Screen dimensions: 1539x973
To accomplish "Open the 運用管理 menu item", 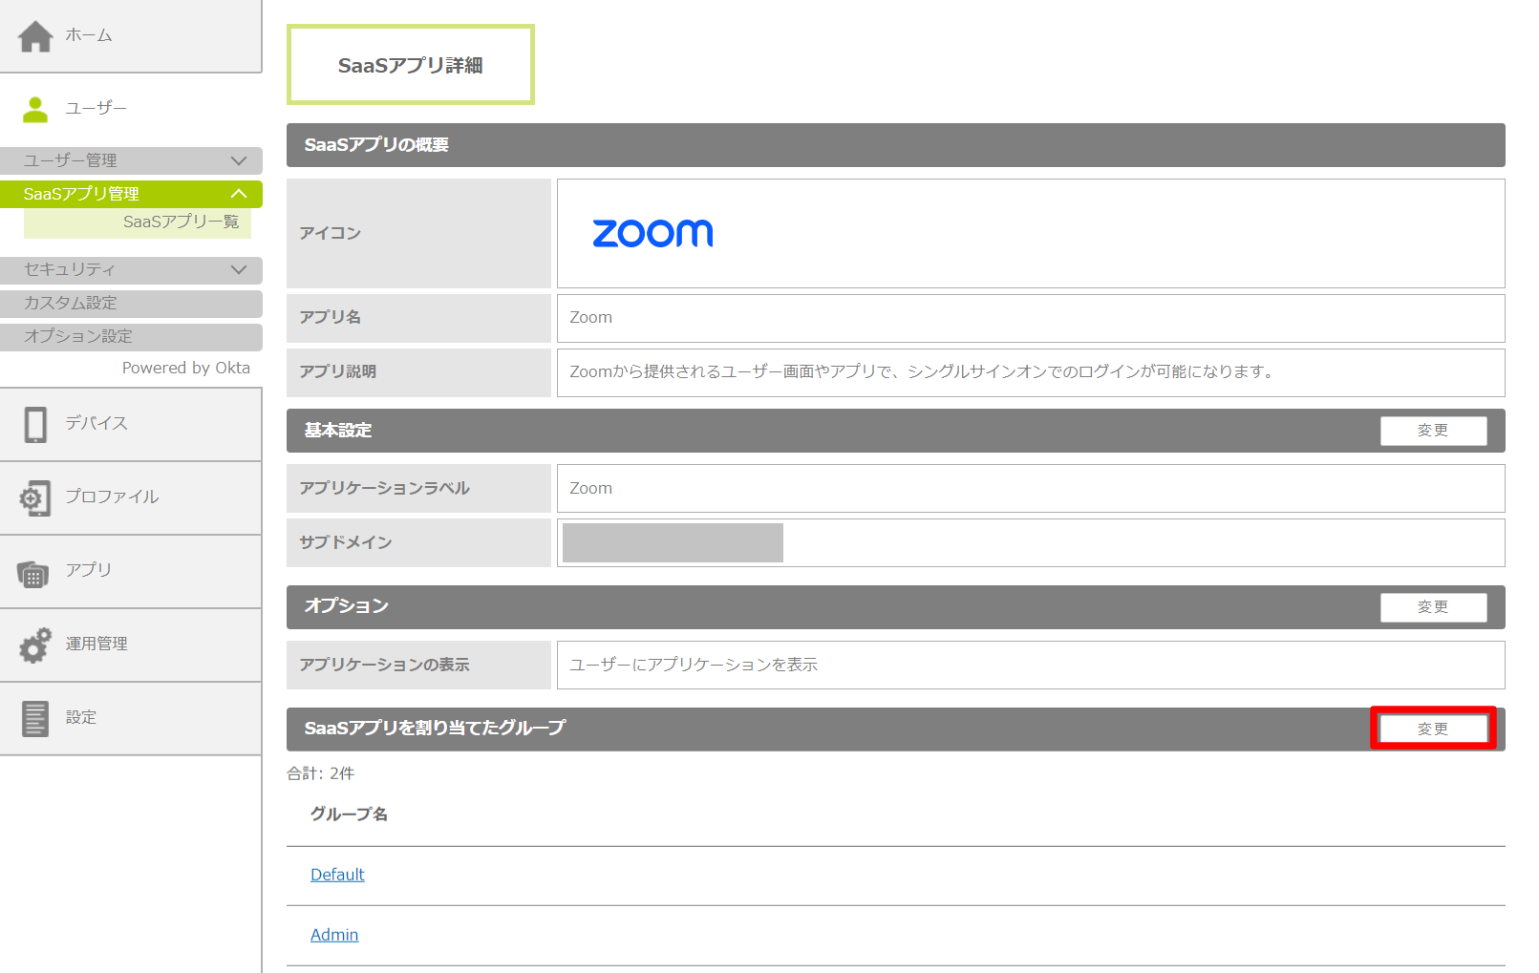I will (x=131, y=645).
